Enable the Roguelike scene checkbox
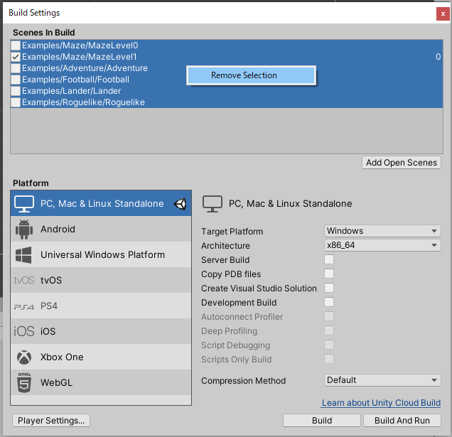The image size is (452, 437). [16, 102]
